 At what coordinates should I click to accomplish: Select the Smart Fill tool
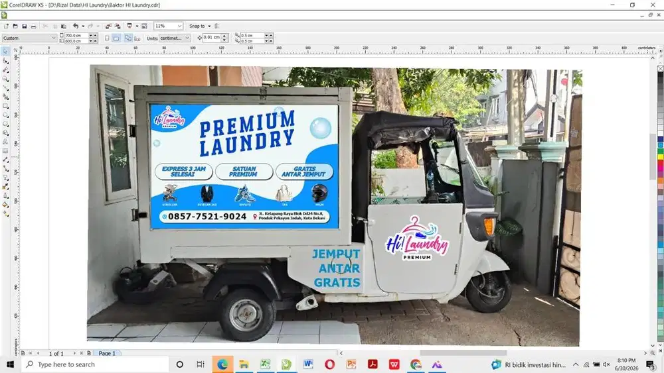(5, 97)
